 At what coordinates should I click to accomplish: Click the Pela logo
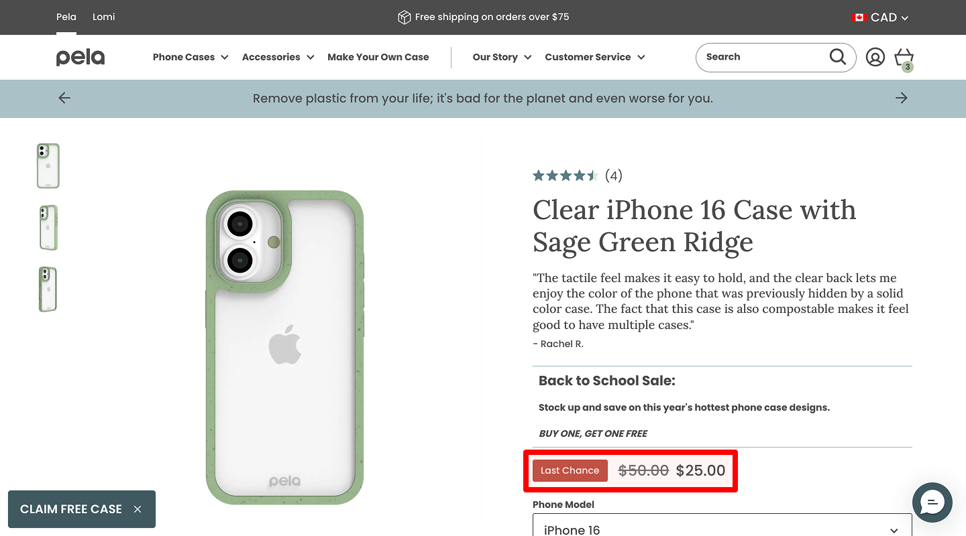pyautogui.click(x=80, y=58)
